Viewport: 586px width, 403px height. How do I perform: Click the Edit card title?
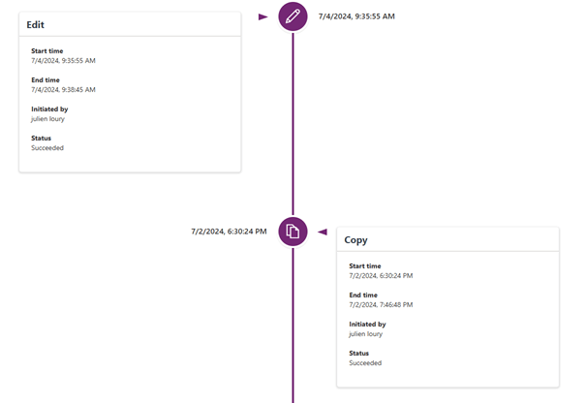36,24
